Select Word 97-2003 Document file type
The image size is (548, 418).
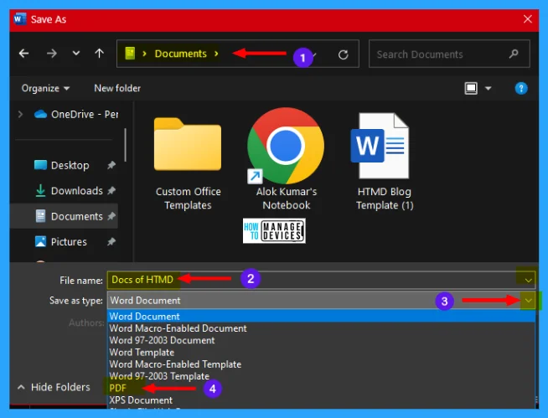pos(162,340)
